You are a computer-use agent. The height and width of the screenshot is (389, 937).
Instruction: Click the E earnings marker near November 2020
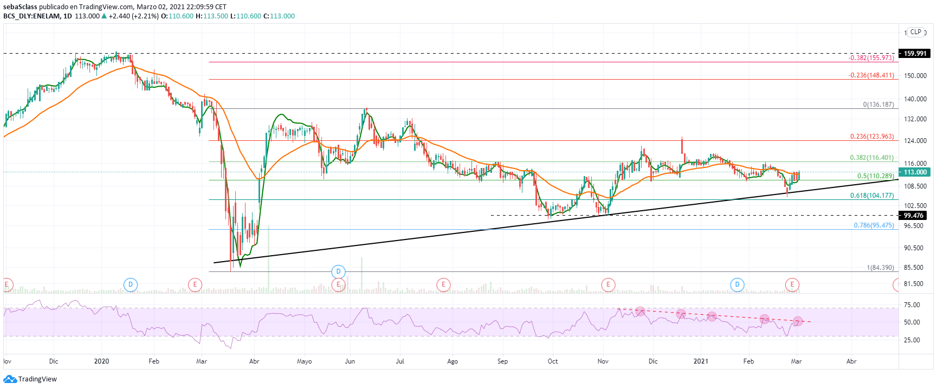coord(608,284)
